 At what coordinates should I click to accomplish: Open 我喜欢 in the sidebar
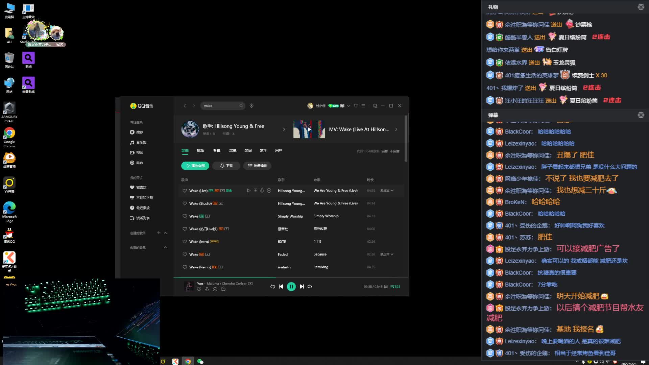click(x=141, y=187)
